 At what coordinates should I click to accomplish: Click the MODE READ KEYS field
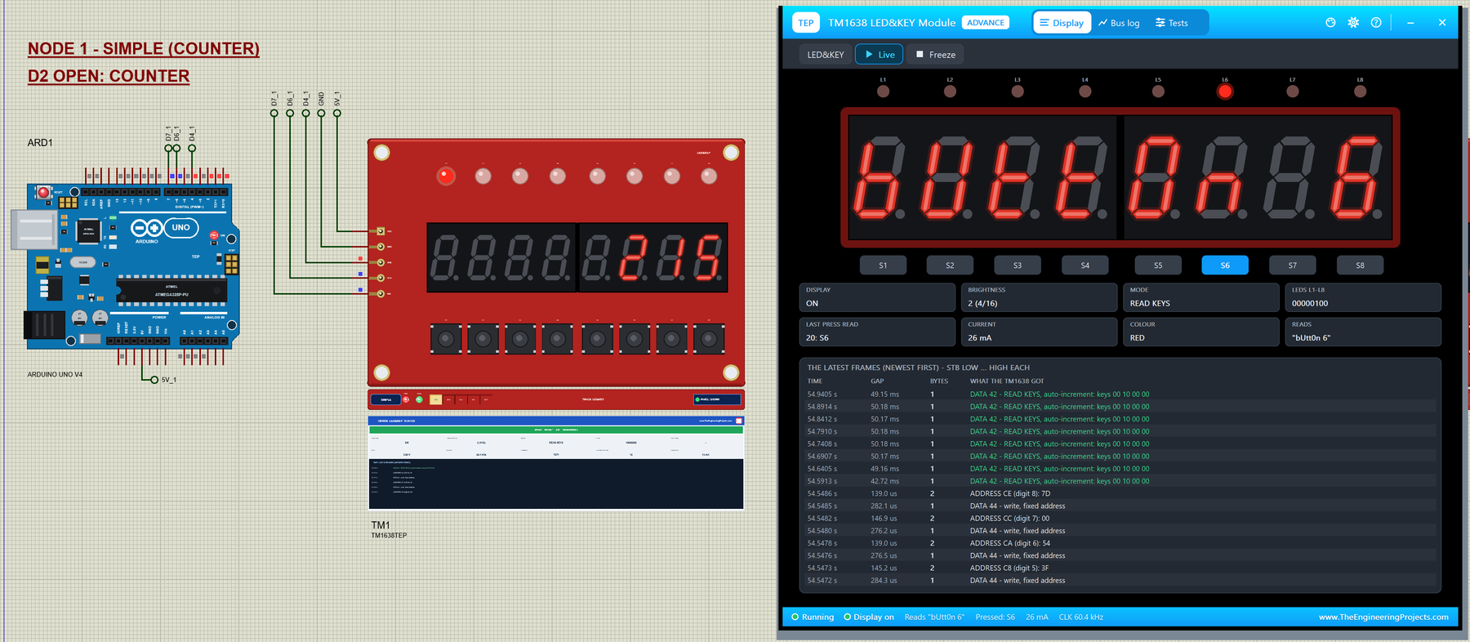(x=1201, y=297)
